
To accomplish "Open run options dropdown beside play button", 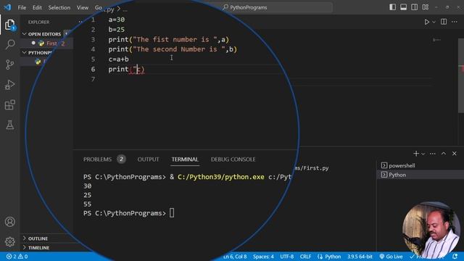I will pos(434,22).
